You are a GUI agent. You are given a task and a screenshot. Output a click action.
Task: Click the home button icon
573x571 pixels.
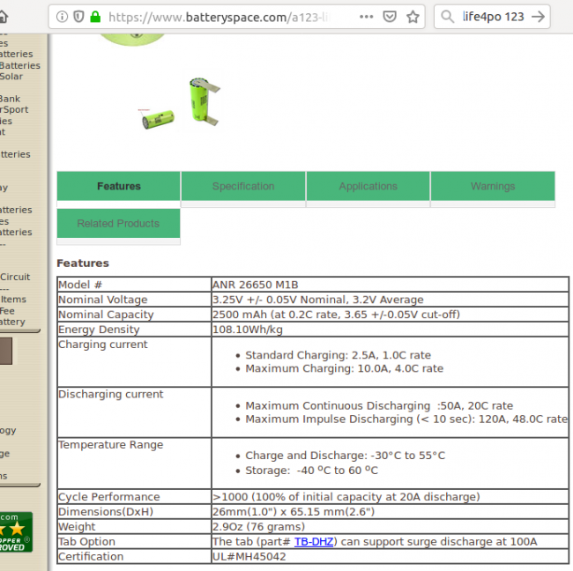tap(3, 17)
